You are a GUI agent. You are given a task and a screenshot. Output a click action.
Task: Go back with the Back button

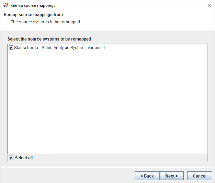pyautogui.click(x=147, y=176)
